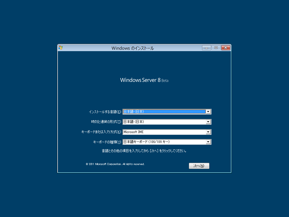Screen dimensions: 289x217
Task: Click the 次へ(N) button
Action: [199, 166]
